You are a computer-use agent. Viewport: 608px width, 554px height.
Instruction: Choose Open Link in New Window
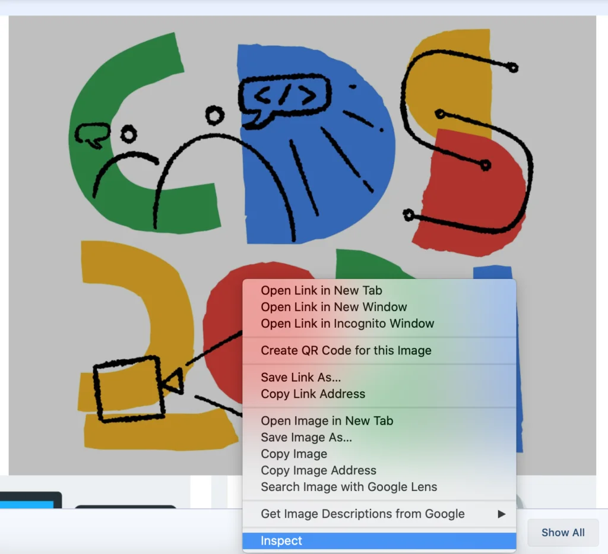pyautogui.click(x=379, y=307)
